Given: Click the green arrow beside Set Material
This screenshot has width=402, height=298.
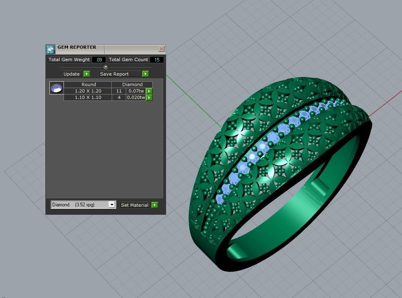Looking at the screenshot, I should 155,205.
